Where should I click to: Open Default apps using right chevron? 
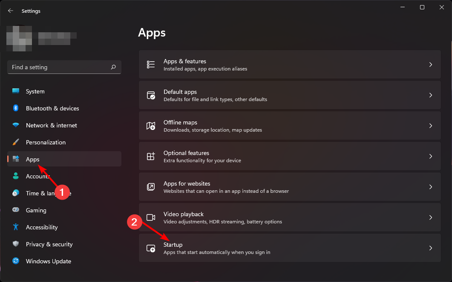point(431,95)
